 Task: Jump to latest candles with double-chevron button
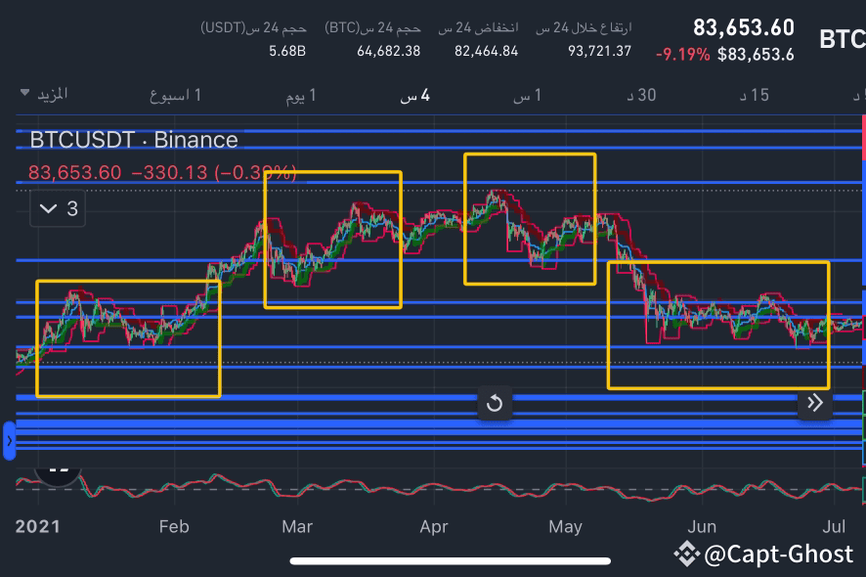[x=814, y=403]
